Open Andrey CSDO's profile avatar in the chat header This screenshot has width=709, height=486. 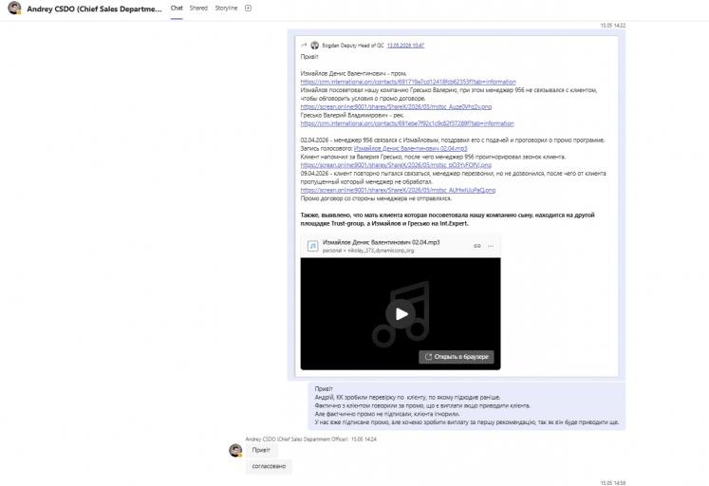click(14, 9)
